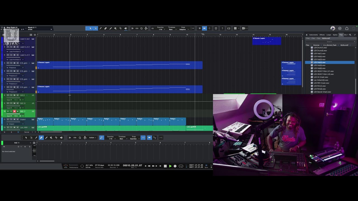Select the LEX Hit Crash.wav file
This screenshot has height=201, width=358.
tap(321, 77)
